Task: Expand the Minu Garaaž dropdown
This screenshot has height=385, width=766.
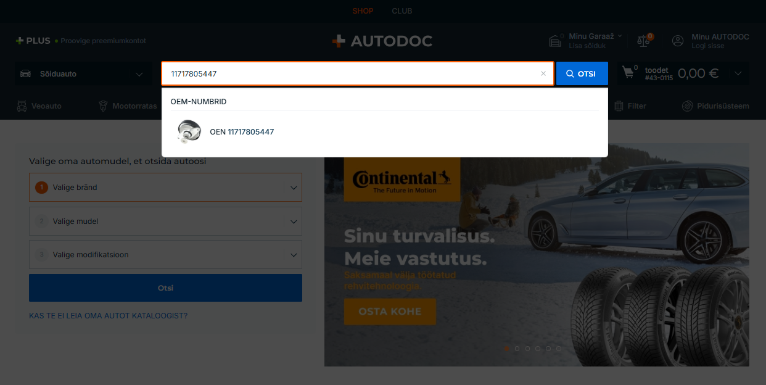Action: (620, 36)
